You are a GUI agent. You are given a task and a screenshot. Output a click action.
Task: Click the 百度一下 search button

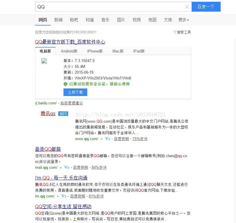click(x=206, y=7)
